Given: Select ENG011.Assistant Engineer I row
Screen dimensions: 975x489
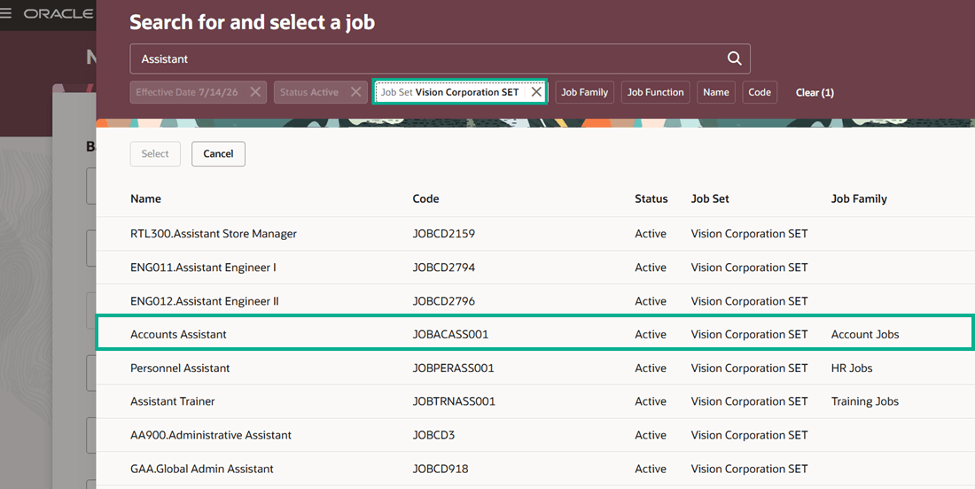Looking at the screenshot, I should [x=535, y=268].
